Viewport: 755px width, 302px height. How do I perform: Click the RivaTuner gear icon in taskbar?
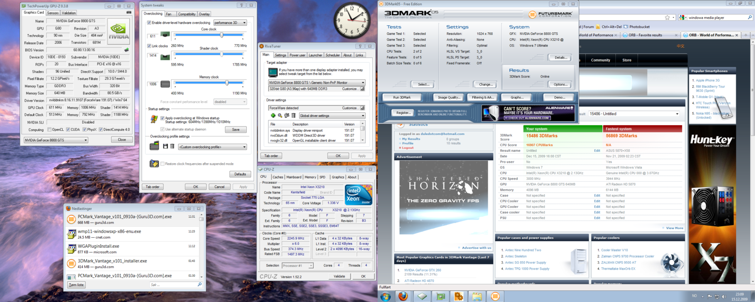coord(458,296)
